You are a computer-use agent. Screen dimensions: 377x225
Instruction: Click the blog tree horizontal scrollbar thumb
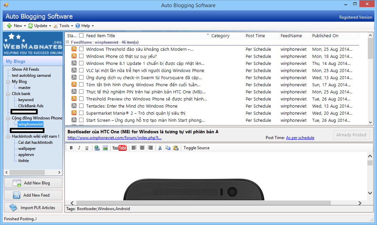(x=27, y=172)
